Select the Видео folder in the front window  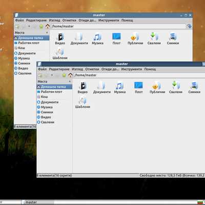pyautogui.click(x=83, y=88)
